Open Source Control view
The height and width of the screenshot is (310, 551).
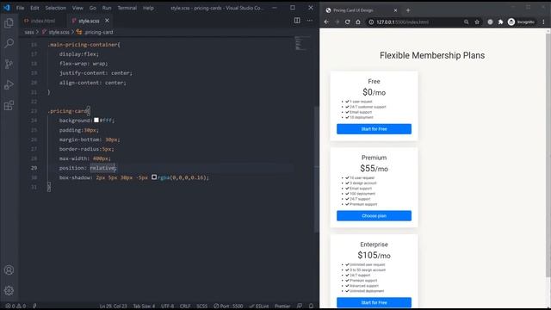coord(9,64)
